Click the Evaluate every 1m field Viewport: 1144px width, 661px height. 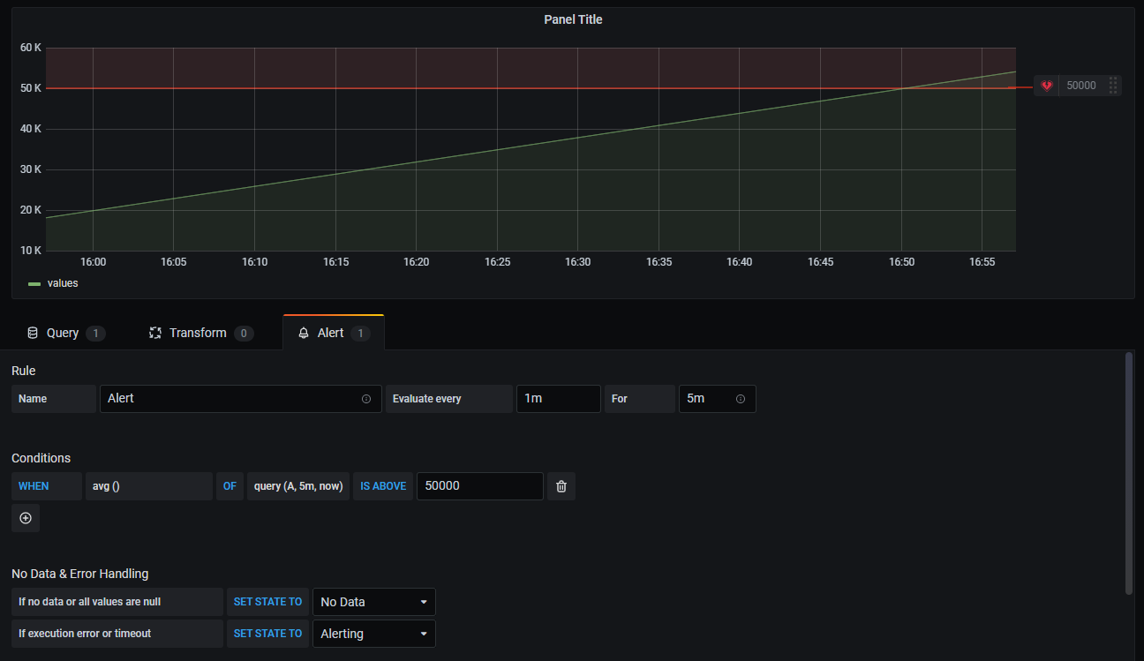(558, 399)
